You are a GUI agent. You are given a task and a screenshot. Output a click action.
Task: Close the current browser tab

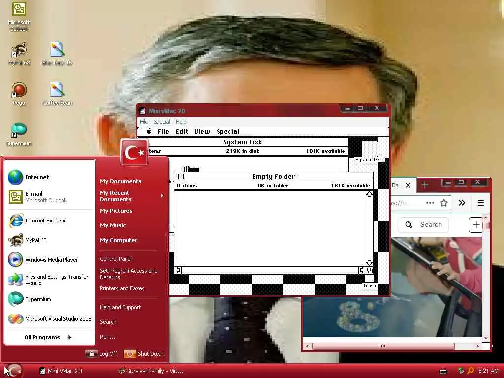[x=408, y=185]
